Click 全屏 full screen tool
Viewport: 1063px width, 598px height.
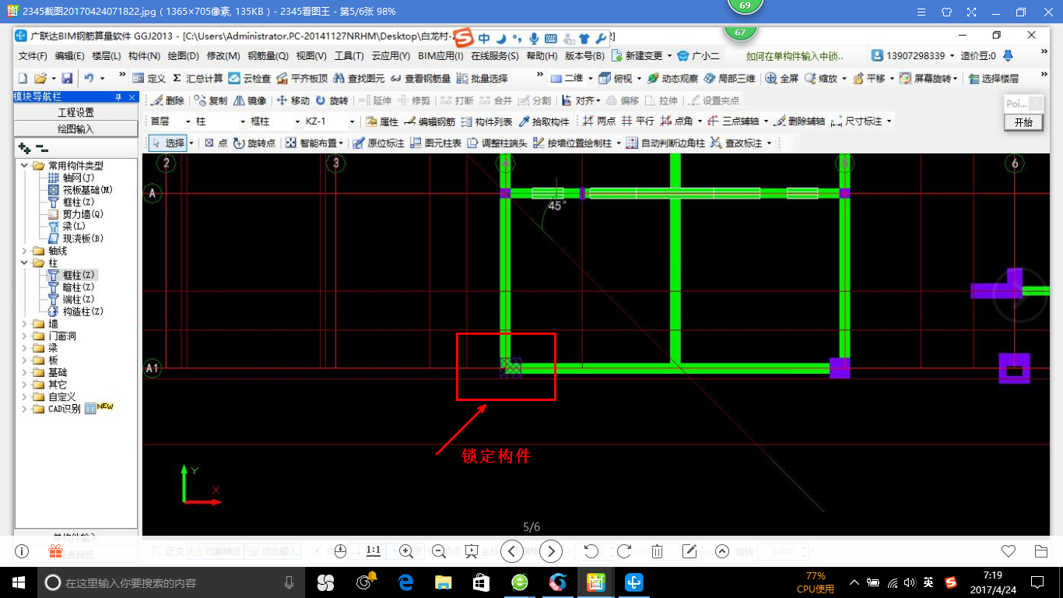click(x=782, y=79)
